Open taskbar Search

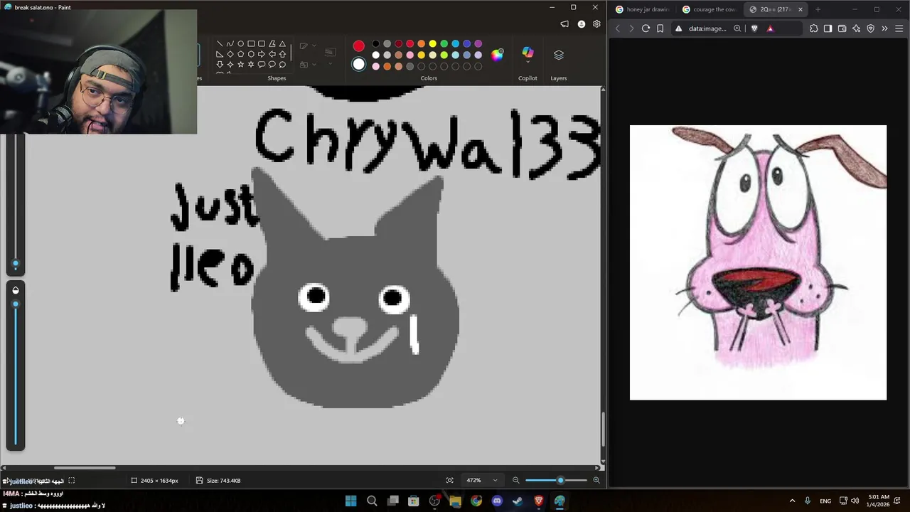(x=371, y=501)
